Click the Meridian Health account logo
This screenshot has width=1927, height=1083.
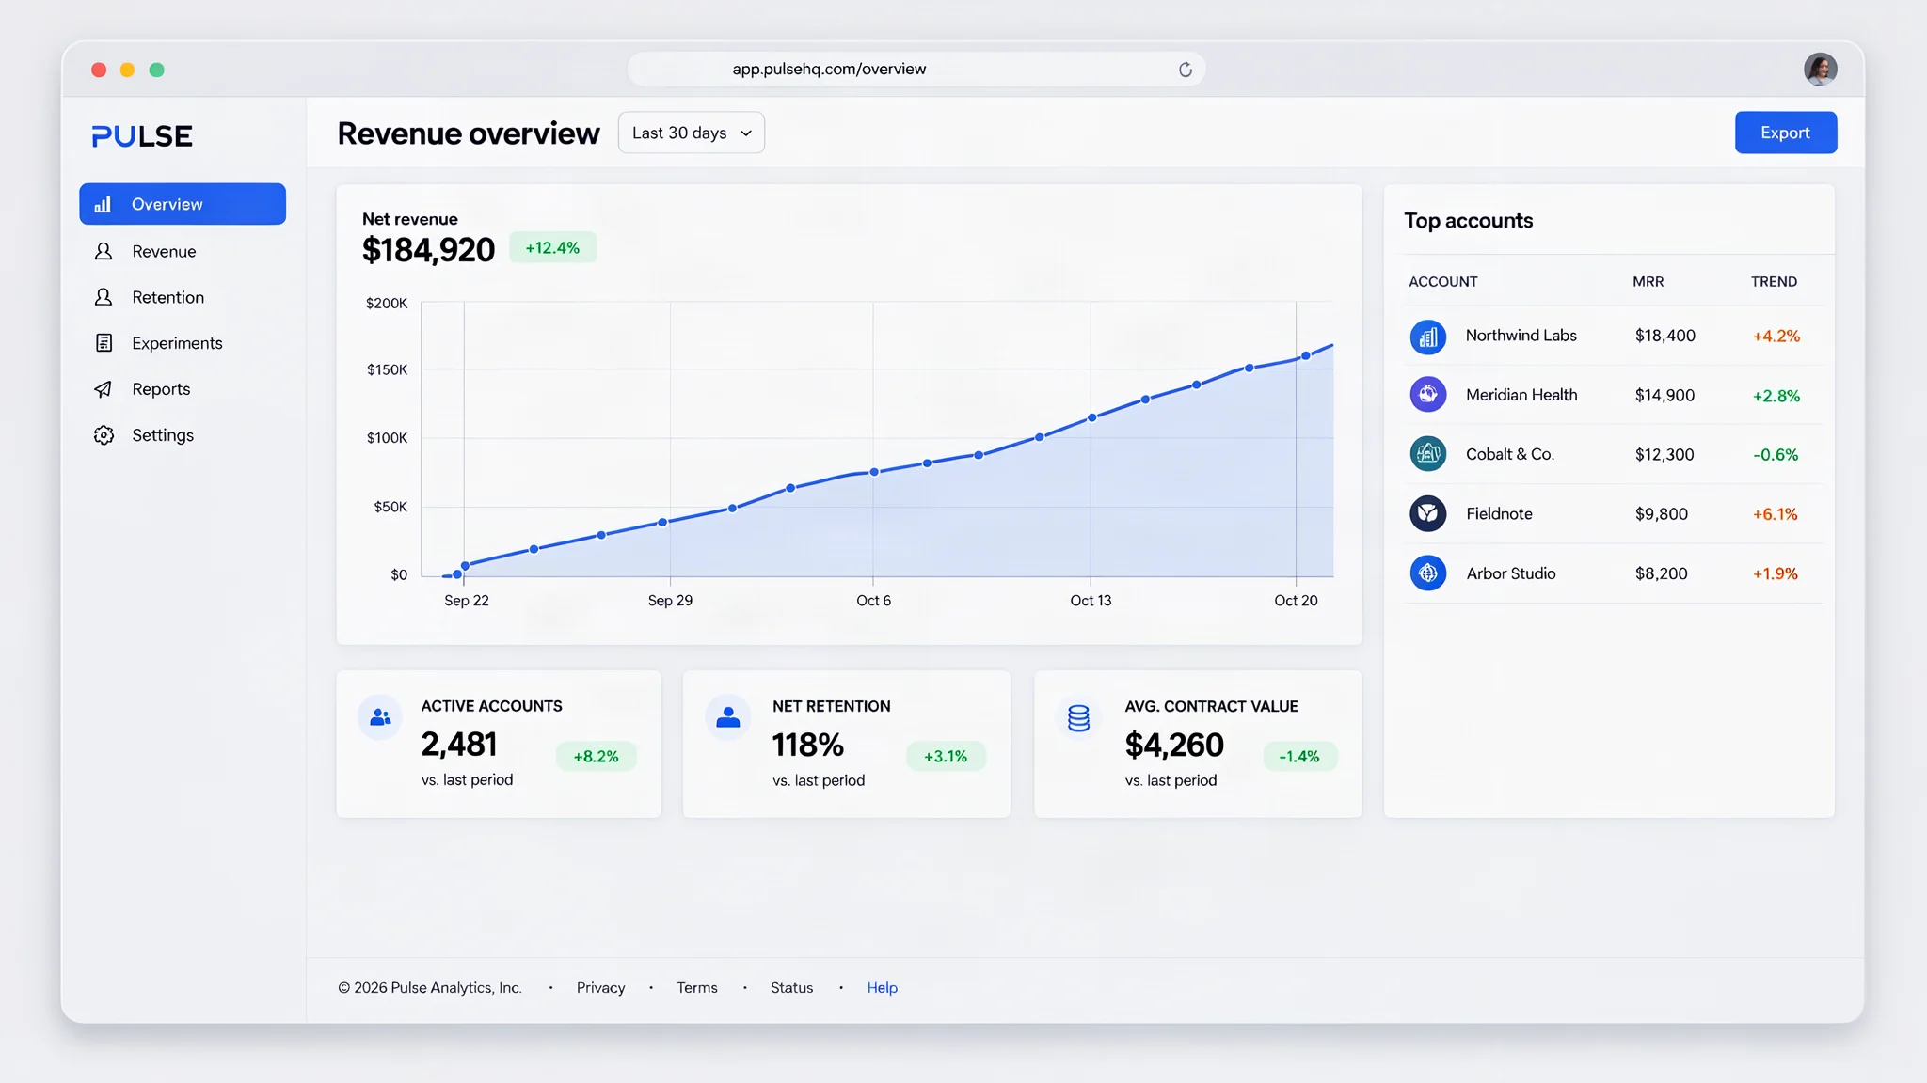(x=1427, y=395)
